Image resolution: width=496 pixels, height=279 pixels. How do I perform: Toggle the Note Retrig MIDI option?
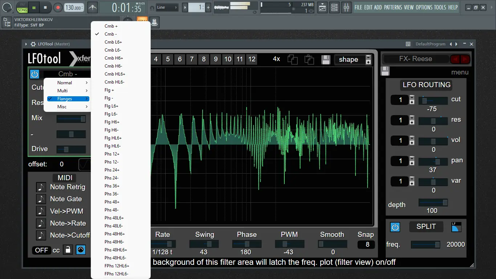[x=41, y=187]
